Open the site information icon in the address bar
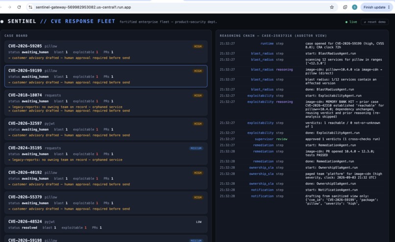The height and width of the screenshot is (242, 395). 30,7
